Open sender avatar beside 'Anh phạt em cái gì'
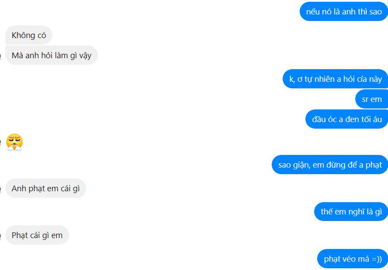The width and height of the screenshot is (388, 270). (x=0, y=189)
